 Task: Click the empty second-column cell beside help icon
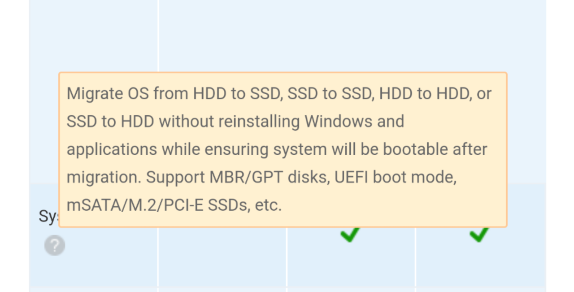pos(223,256)
